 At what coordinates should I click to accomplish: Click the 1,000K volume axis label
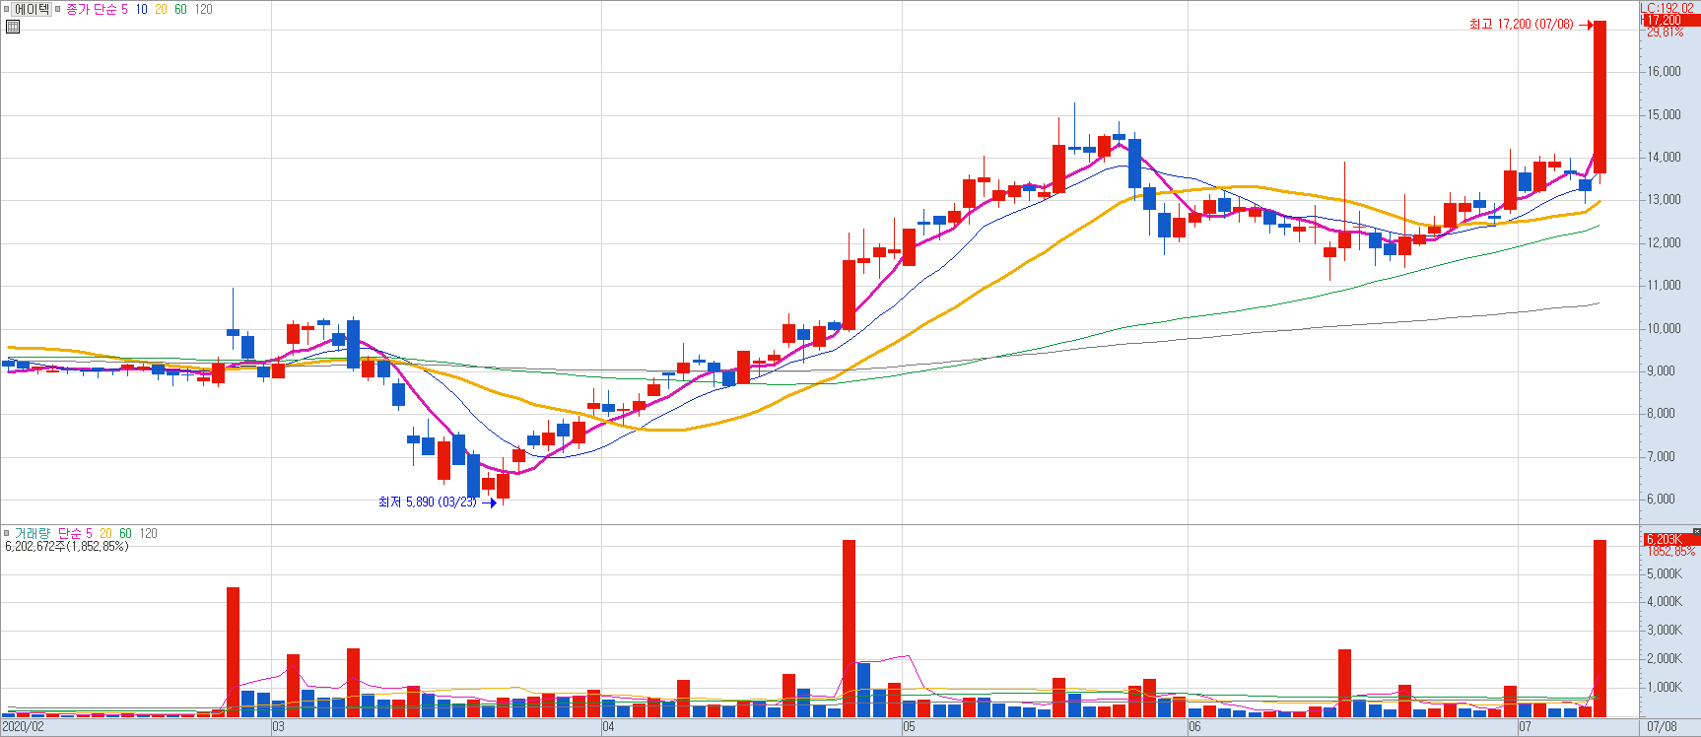tap(1664, 687)
